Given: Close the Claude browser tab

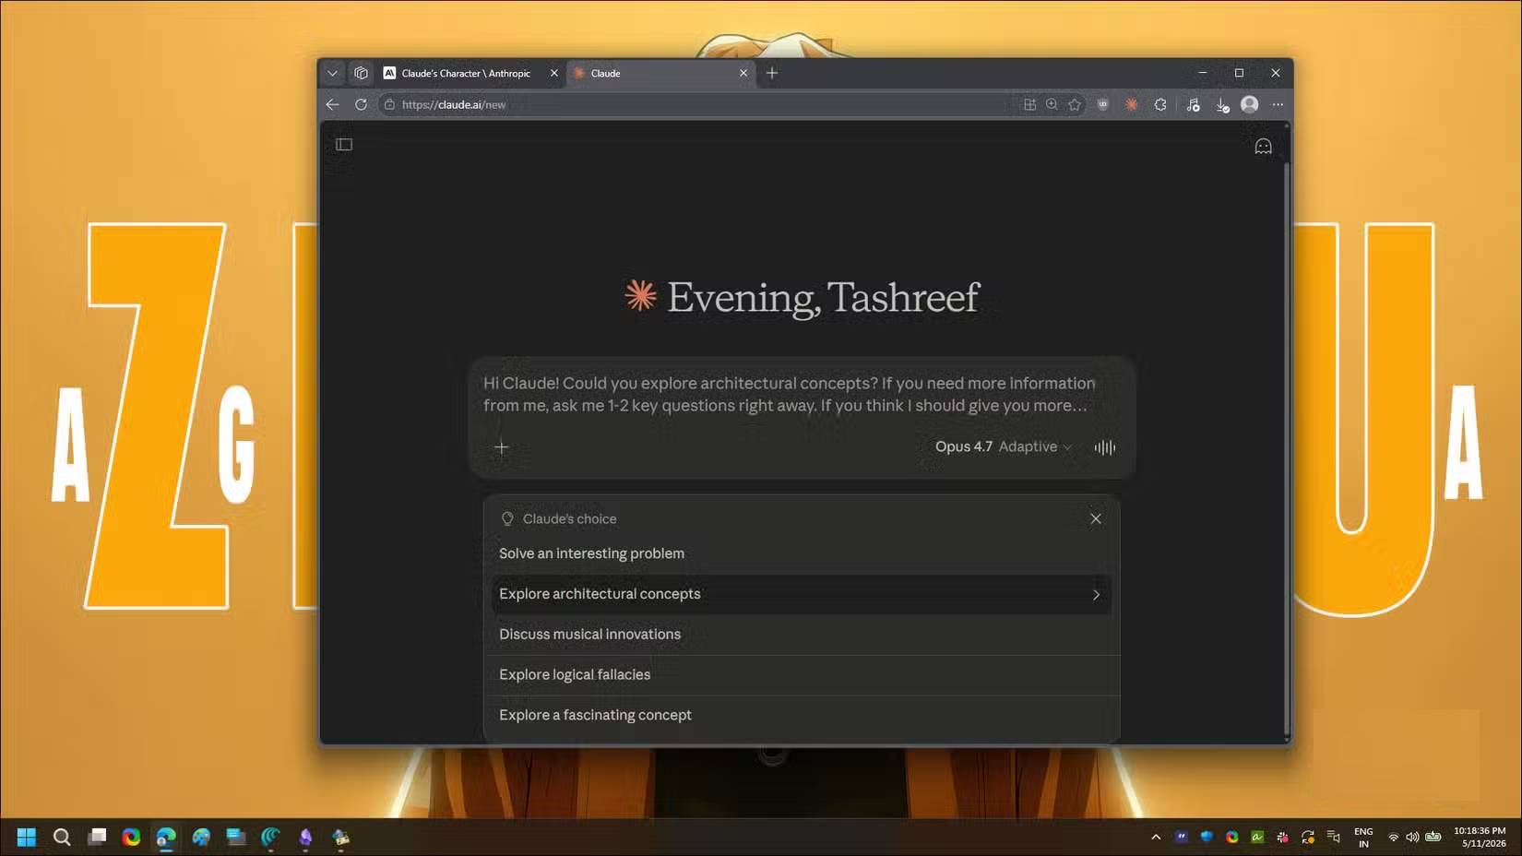Looking at the screenshot, I should click(x=743, y=73).
